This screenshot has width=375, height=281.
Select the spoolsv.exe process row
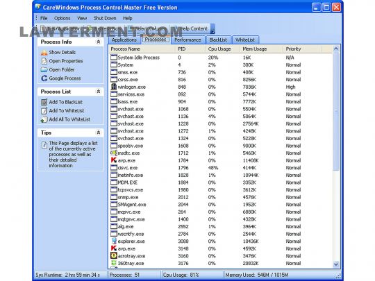coord(221,146)
